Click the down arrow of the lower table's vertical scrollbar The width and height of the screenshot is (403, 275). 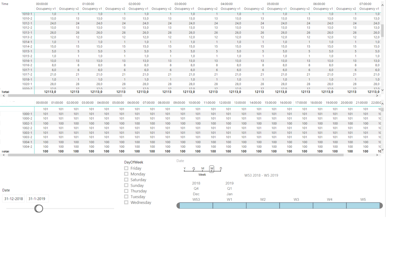point(382,150)
